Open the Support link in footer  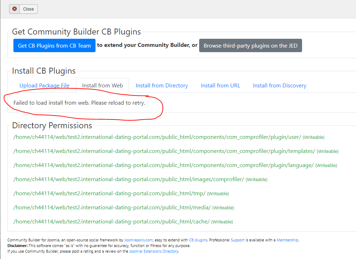click(238, 240)
